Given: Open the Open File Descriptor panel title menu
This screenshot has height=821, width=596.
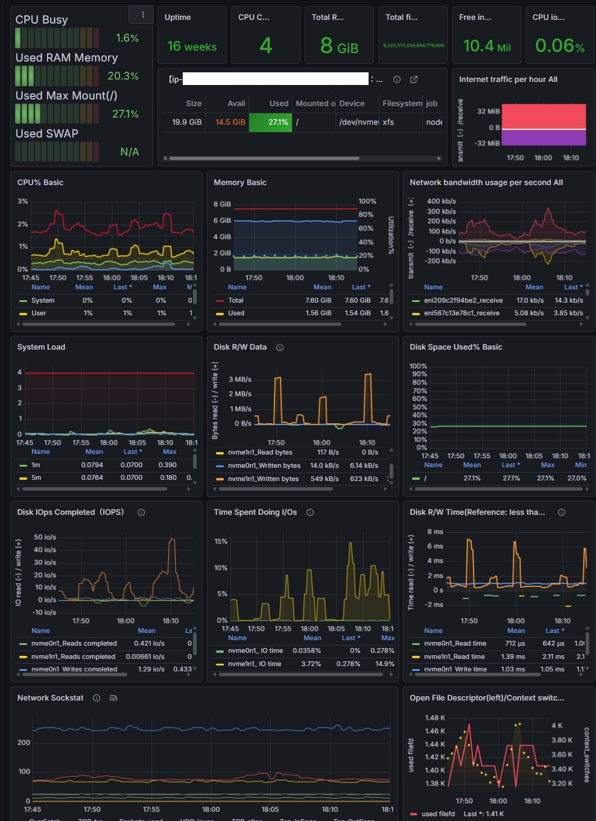Looking at the screenshot, I should [x=487, y=698].
